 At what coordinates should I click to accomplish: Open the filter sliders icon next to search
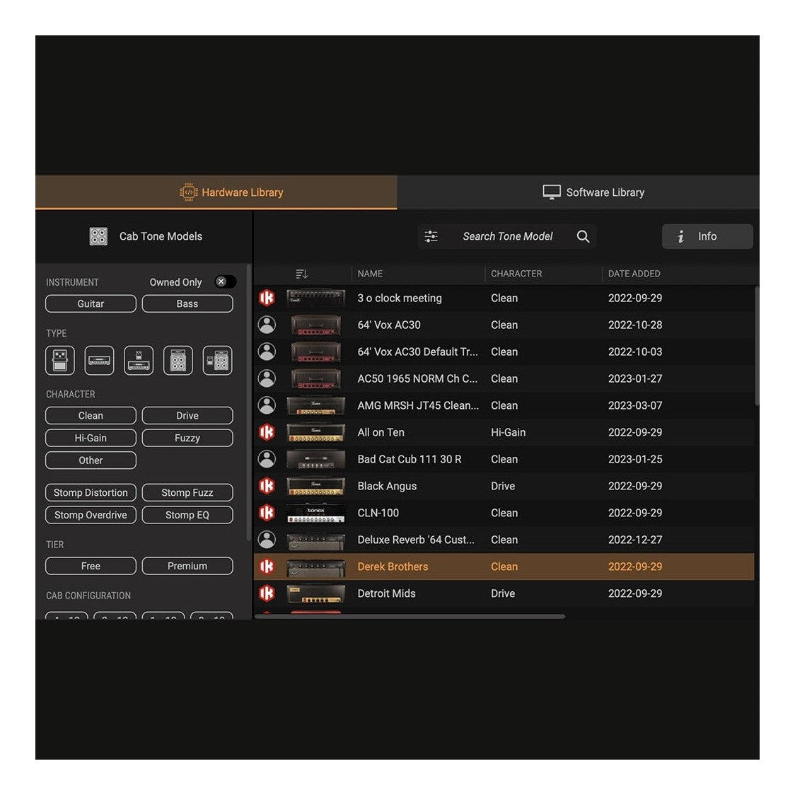(431, 236)
